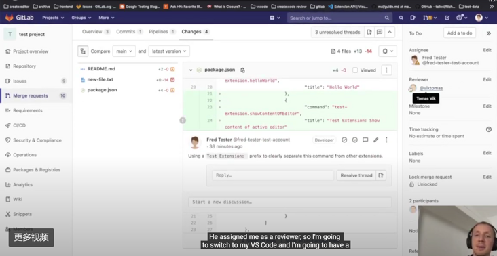The width and height of the screenshot is (497, 256).
Task: Open the Projects menu in navbar
Action: coord(53,18)
